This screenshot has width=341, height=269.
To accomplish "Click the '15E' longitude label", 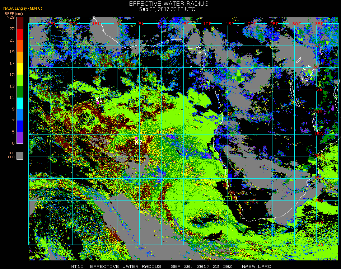I will coord(230,24).
